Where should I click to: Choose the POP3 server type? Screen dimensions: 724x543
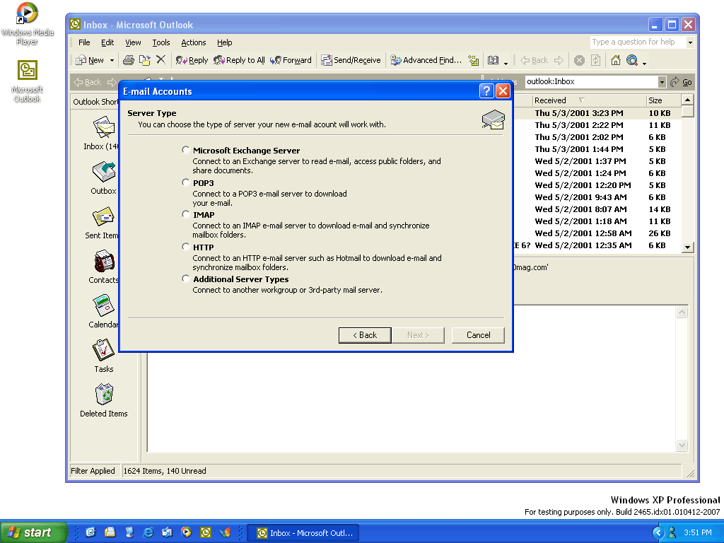coord(186,182)
